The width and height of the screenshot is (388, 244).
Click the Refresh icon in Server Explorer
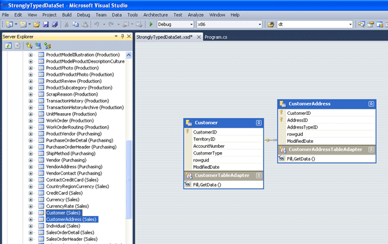click(9, 46)
